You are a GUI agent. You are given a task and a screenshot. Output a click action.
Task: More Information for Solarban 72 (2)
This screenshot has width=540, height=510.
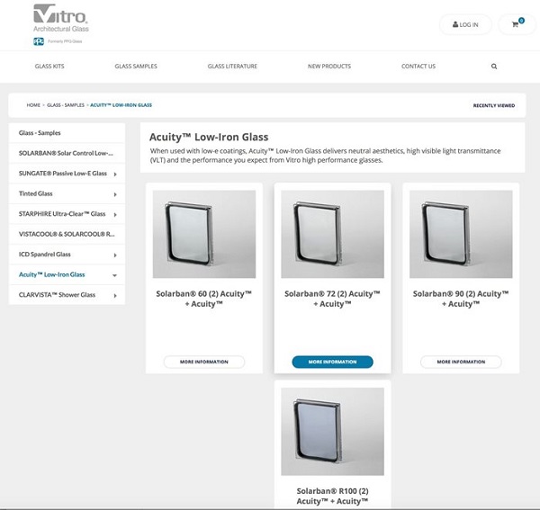coord(332,362)
